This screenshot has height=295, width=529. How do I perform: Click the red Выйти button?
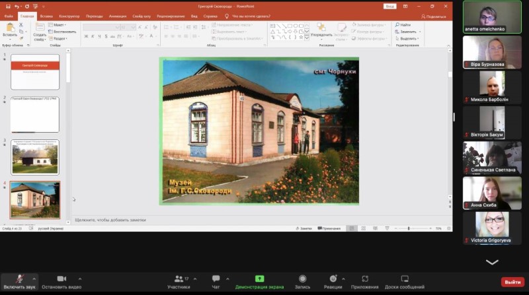[x=512, y=282]
